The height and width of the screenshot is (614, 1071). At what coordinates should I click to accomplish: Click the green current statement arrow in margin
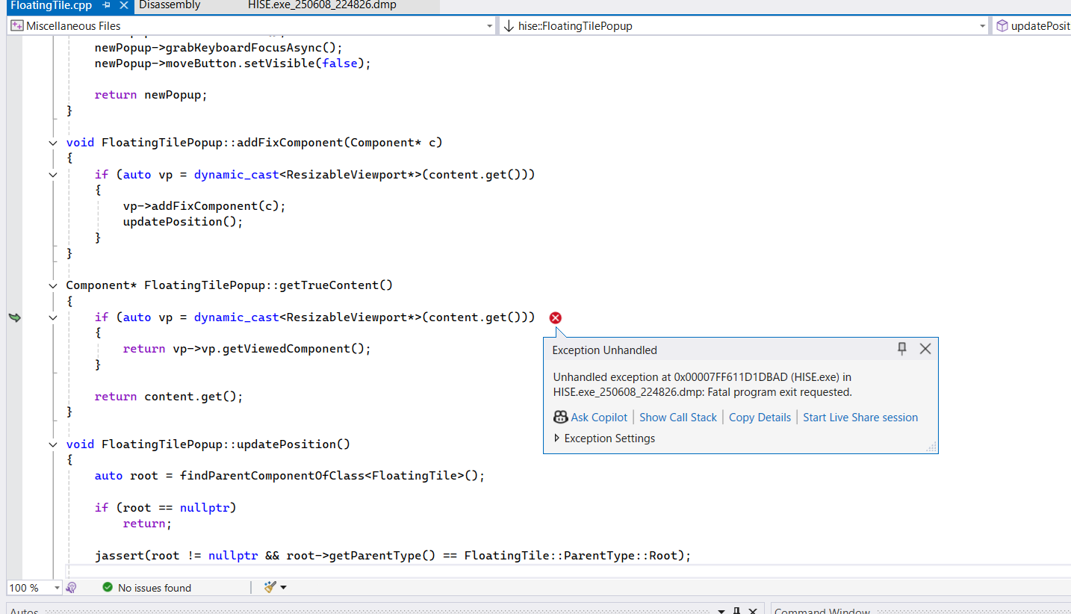point(15,317)
